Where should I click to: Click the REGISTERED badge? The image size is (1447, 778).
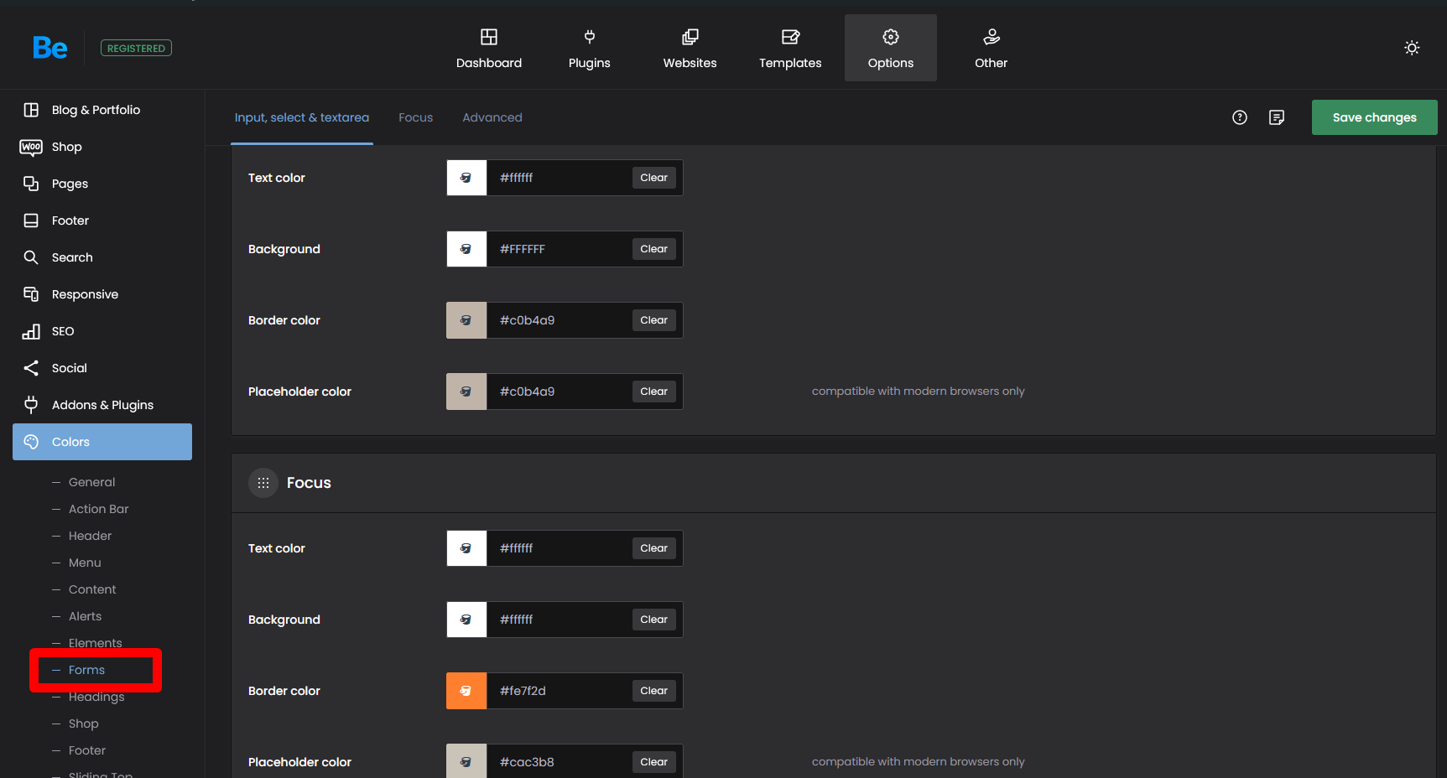pyautogui.click(x=136, y=49)
